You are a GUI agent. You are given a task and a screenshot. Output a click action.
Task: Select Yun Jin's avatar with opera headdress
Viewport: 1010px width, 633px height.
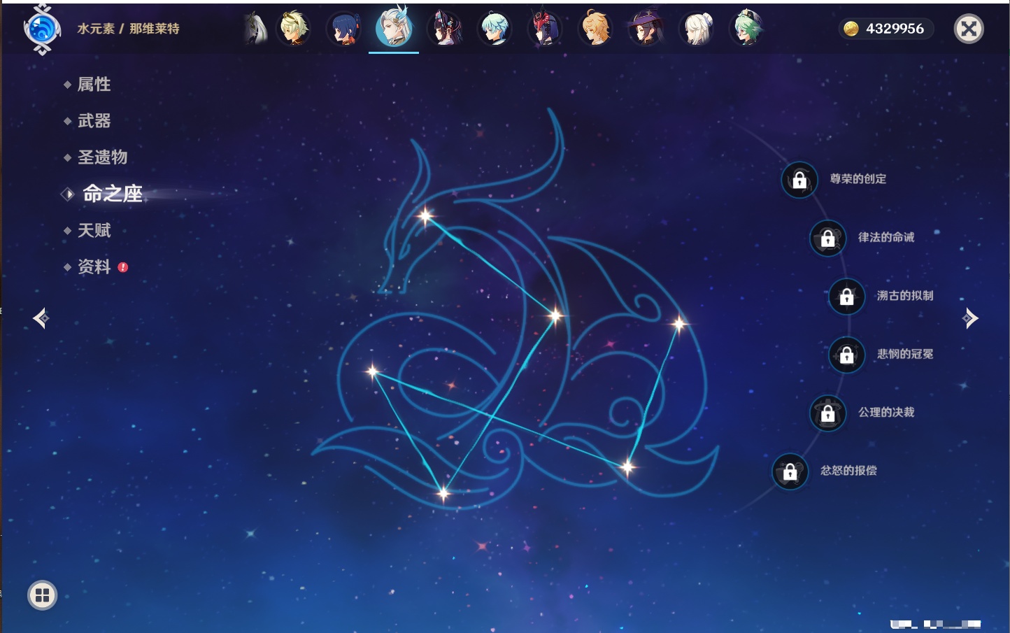(445, 29)
